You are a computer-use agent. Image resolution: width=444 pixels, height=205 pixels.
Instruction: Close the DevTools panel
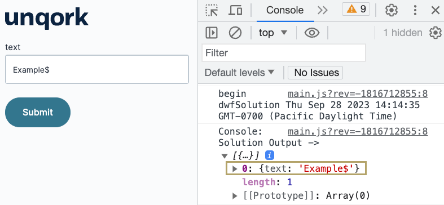point(435,10)
